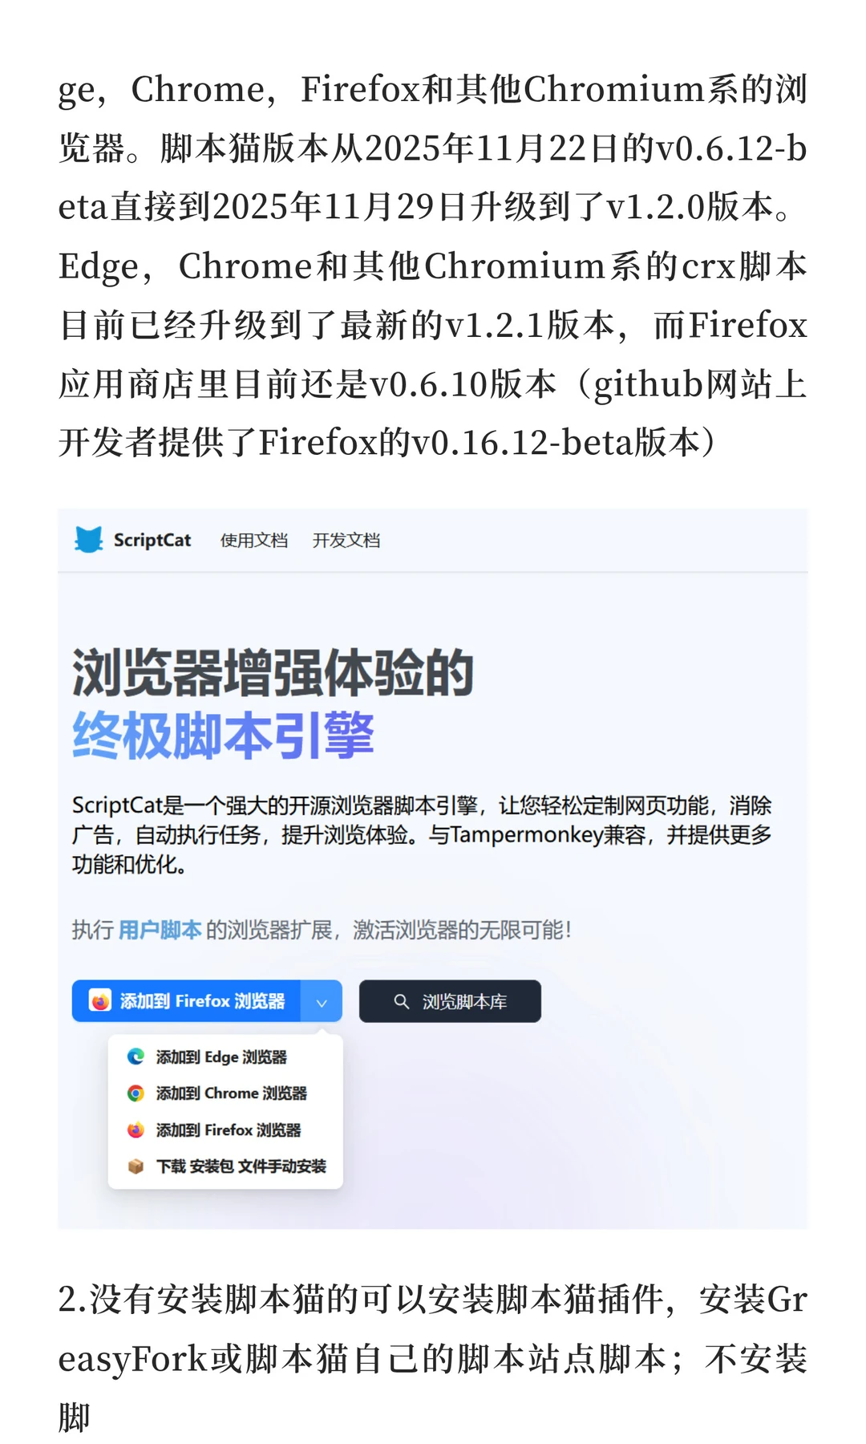Click the 添加到 Firefox 浏览器 blue button

point(186,1001)
